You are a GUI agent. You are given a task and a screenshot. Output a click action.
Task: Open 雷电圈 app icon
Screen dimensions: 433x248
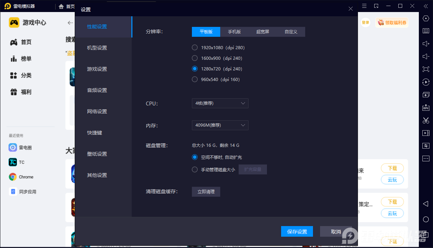tap(13, 148)
